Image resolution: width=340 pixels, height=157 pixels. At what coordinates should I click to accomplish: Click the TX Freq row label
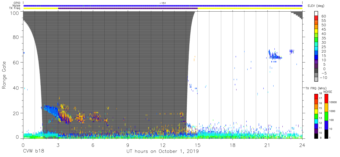(15, 8)
